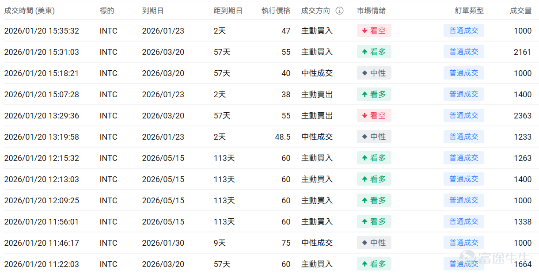Click 看多 tag in the 12:15:32 row
The height and width of the screenshot is (274, 539).
click(374, 158)
